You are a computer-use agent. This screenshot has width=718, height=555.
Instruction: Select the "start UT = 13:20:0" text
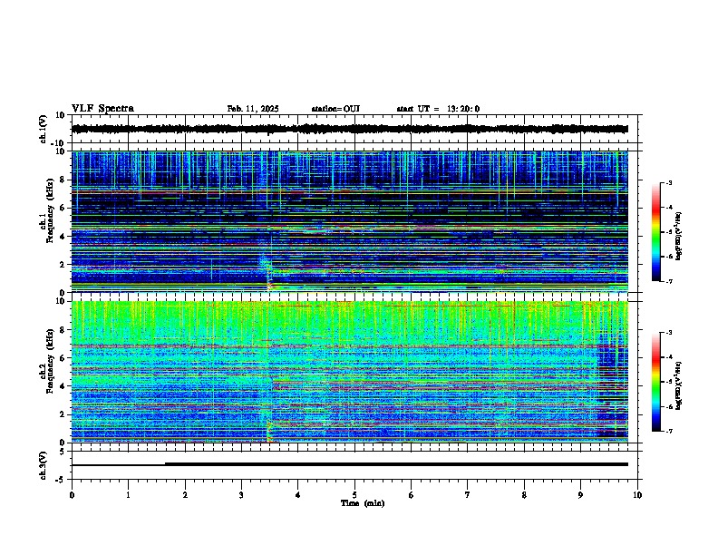tap(438, 109)
